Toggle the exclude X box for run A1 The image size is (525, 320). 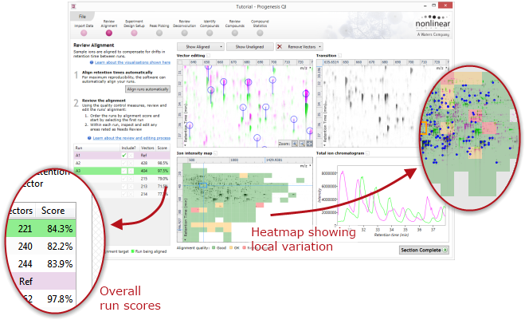[x=131, y=156]
